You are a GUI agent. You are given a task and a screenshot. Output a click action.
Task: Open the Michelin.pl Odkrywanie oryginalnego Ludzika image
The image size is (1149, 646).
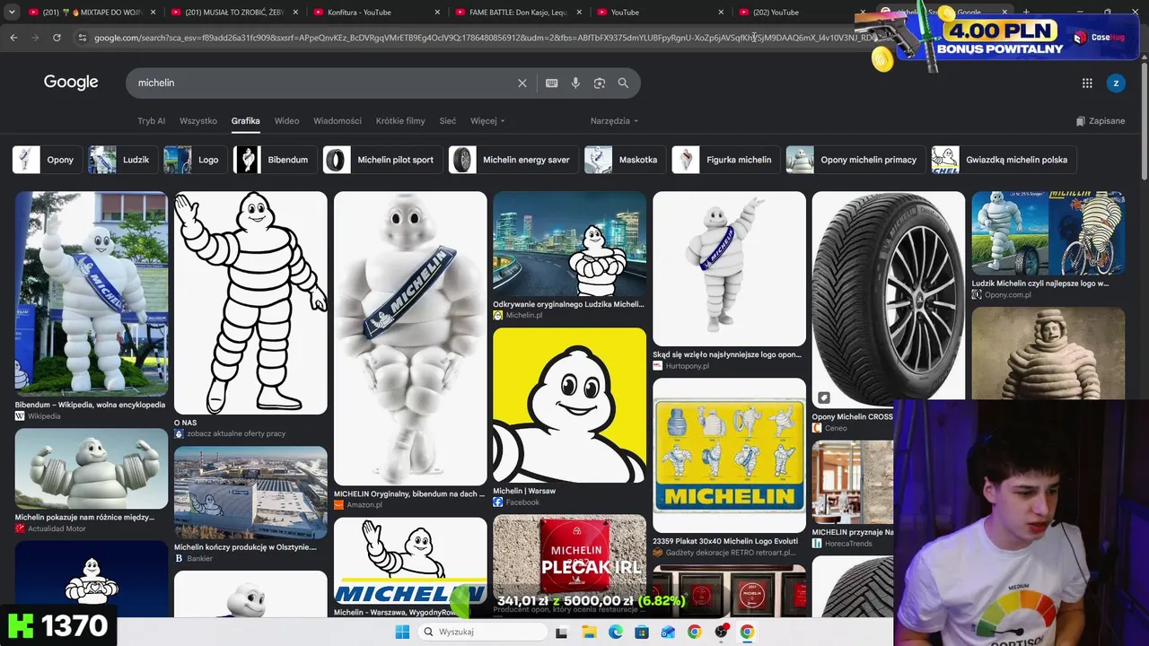tap(569, 243)
